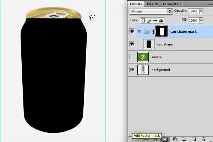The width and height of the screenshot is (213, 142).
Task: Create a new group with folder icon
Action: (x=184, y=139)
